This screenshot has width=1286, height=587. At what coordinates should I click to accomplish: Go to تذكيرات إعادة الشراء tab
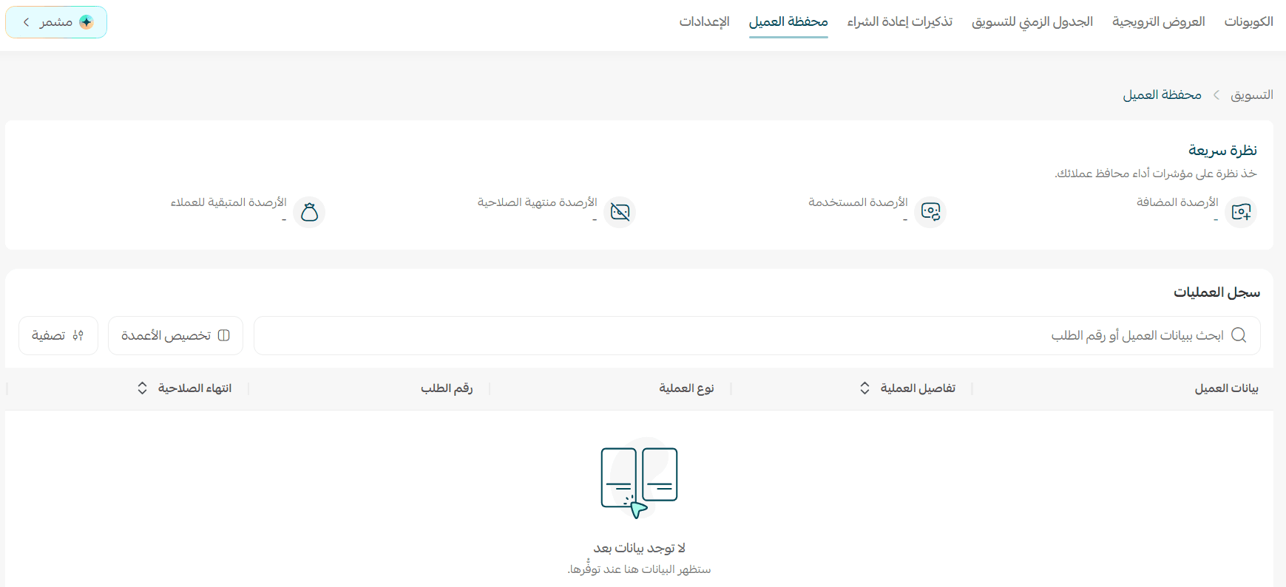pyautogui.click(x=899, y=21)
